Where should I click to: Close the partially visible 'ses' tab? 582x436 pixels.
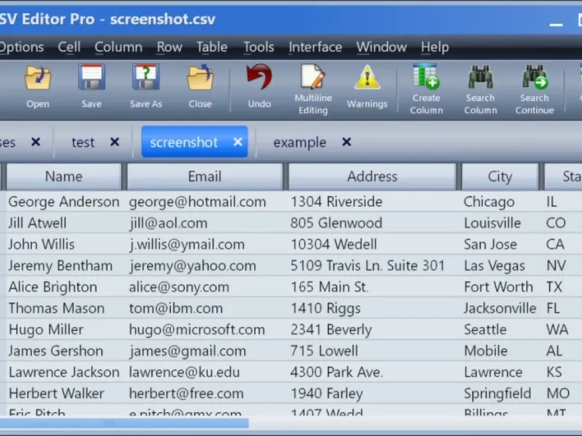tap(36, 142)
